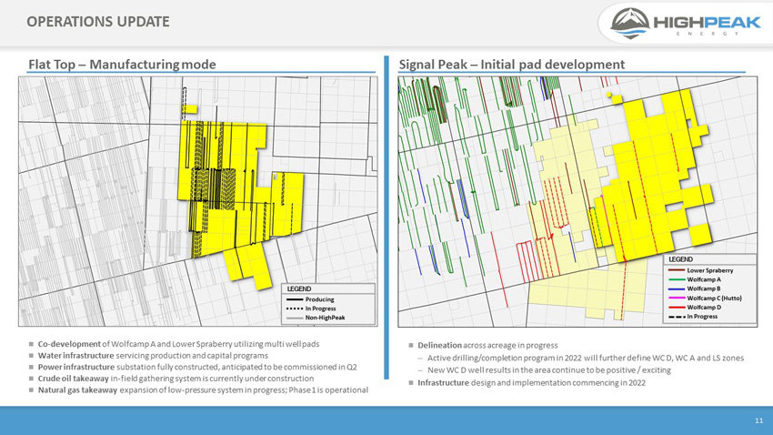Click the Wolfcamp B blue legend line

[677, 288]
